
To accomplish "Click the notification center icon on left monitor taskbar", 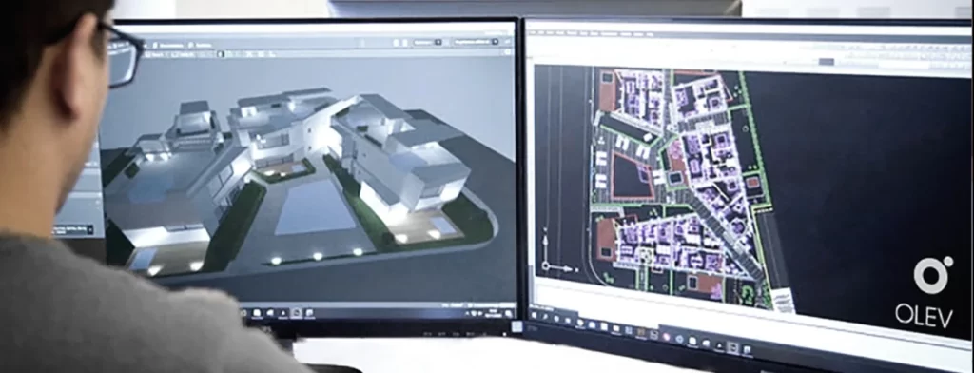I will pos(509,314).
